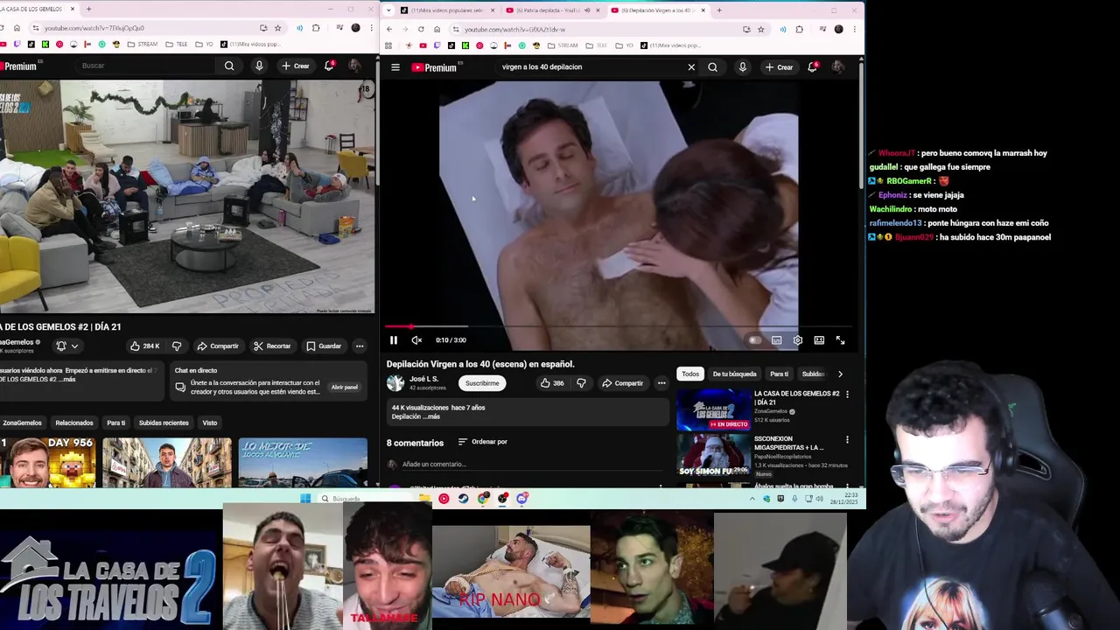This screenshot has width=1120, height=630.
Task: Open notifications bell in left YouTube window
Action: (329, 66)
